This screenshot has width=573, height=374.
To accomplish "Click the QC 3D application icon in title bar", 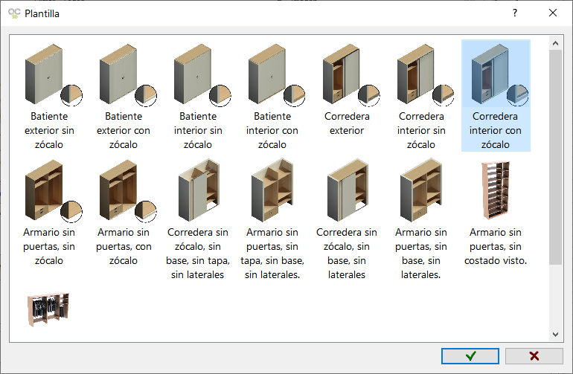I will point(14,13).
